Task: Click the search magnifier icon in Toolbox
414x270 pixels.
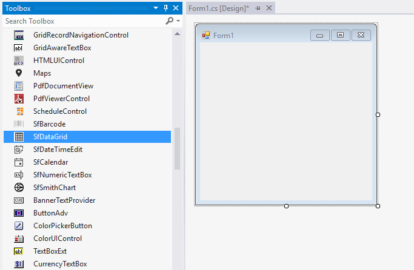Action: click(169, 21)
